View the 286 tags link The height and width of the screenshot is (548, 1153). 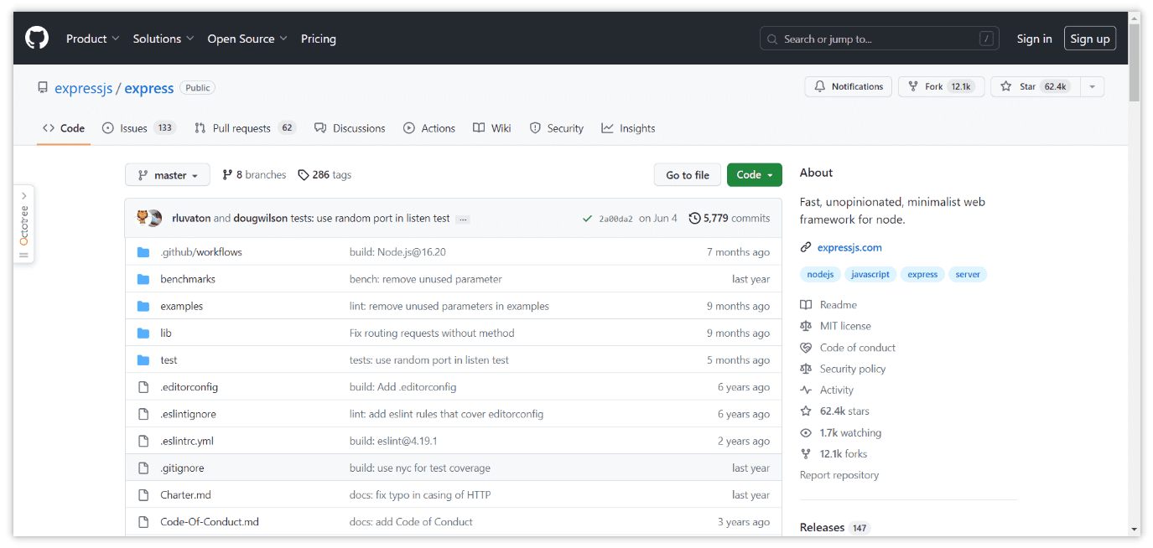pos(325,174)
